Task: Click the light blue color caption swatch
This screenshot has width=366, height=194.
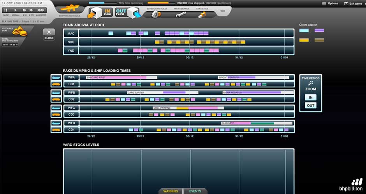Action: point(304,30)
